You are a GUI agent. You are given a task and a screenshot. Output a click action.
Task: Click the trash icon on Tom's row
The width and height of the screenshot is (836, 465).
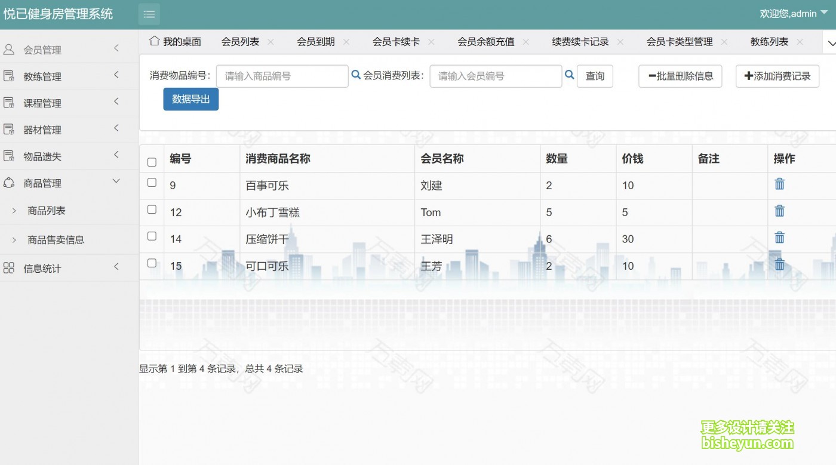(779, 211)
